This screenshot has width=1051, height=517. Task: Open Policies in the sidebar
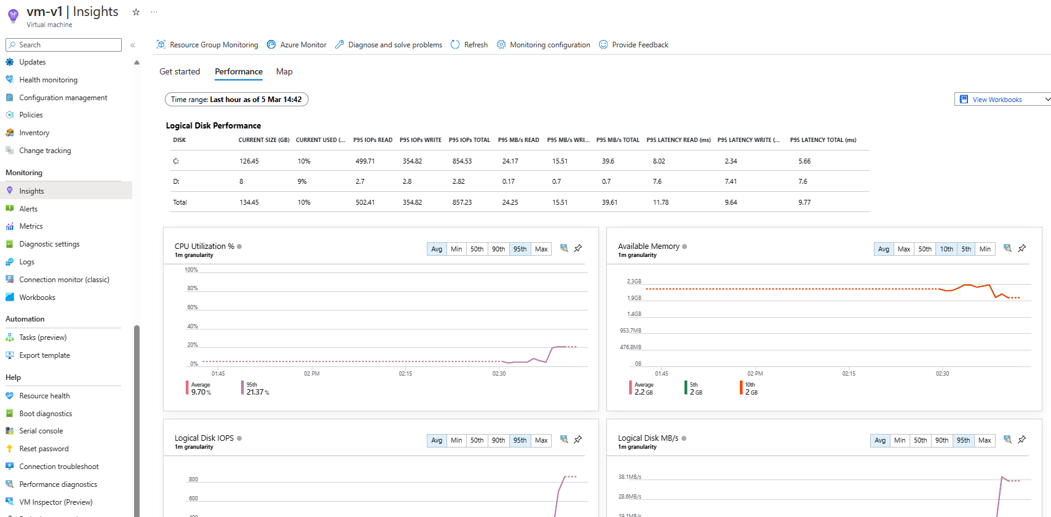tap(31, 115)
